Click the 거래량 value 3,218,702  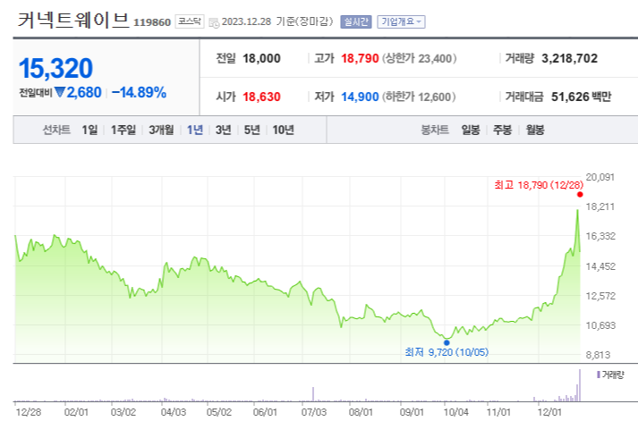(570, 58)
